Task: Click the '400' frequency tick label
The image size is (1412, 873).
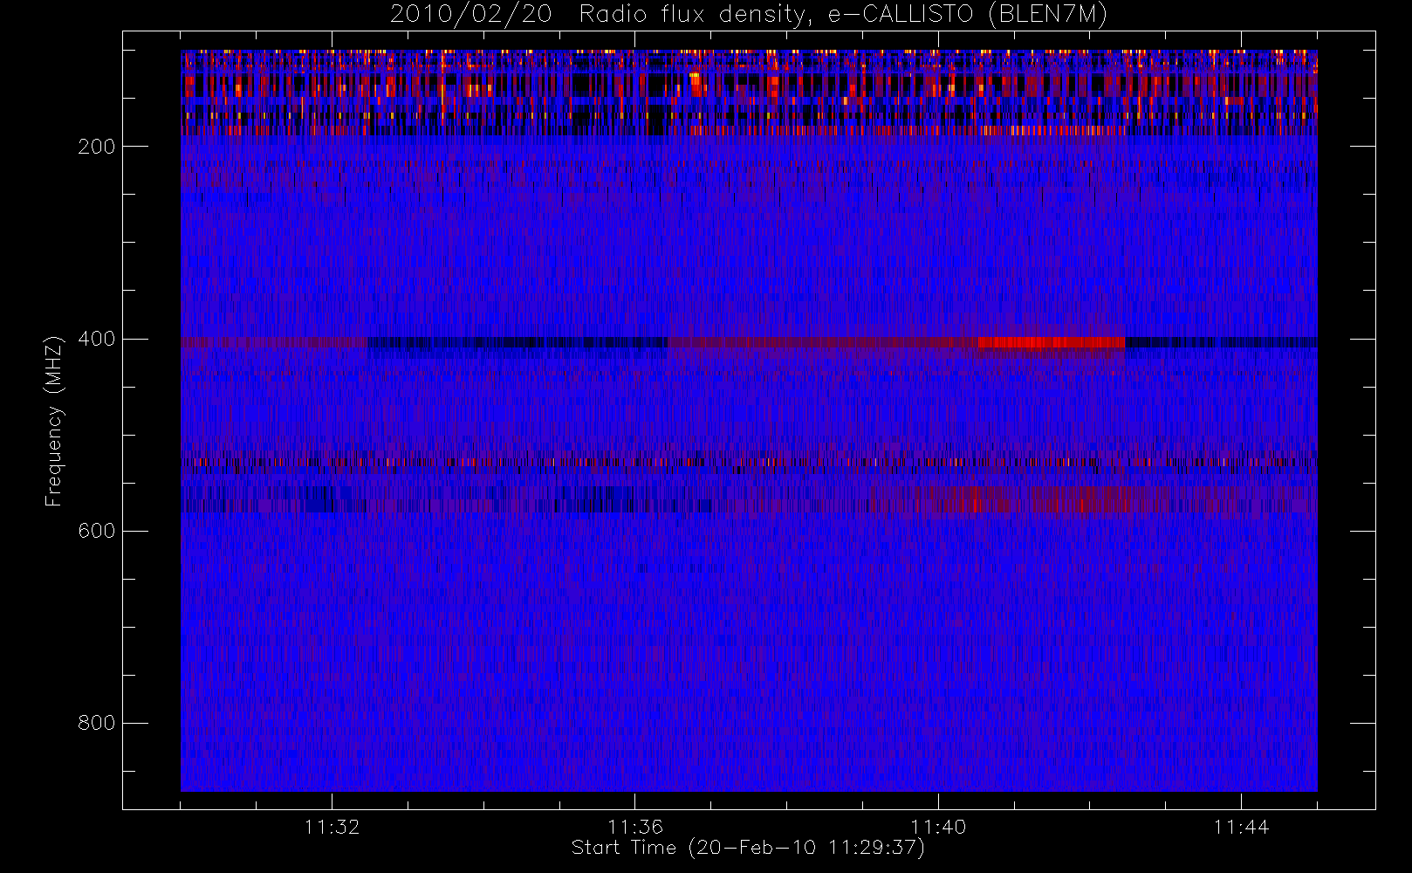Action: click(x=96, y=339)
